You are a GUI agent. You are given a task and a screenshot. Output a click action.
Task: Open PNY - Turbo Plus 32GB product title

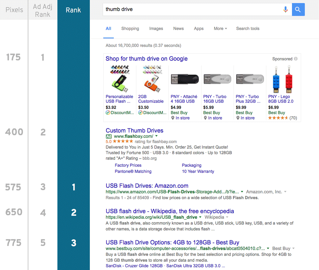coord(248,99)
